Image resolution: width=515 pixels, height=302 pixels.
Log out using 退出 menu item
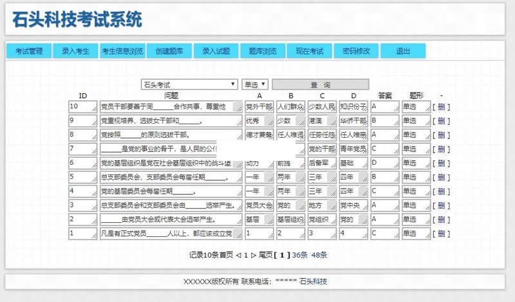(402, 51)
